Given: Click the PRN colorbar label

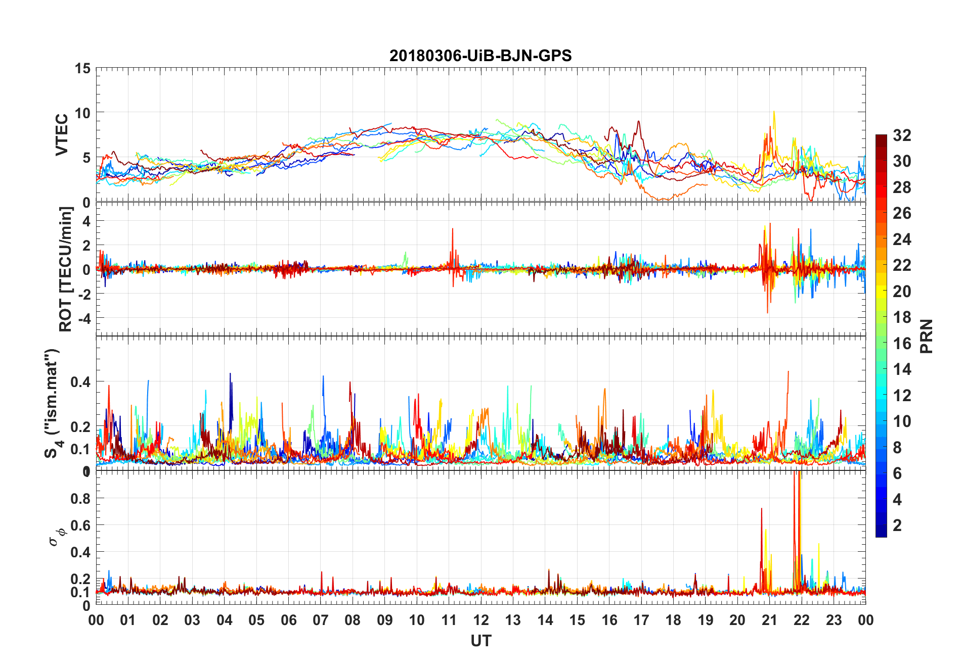Looking at the screenshot, I should (926, 336).
